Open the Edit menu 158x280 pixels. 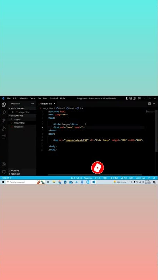[x=15, y=98]
